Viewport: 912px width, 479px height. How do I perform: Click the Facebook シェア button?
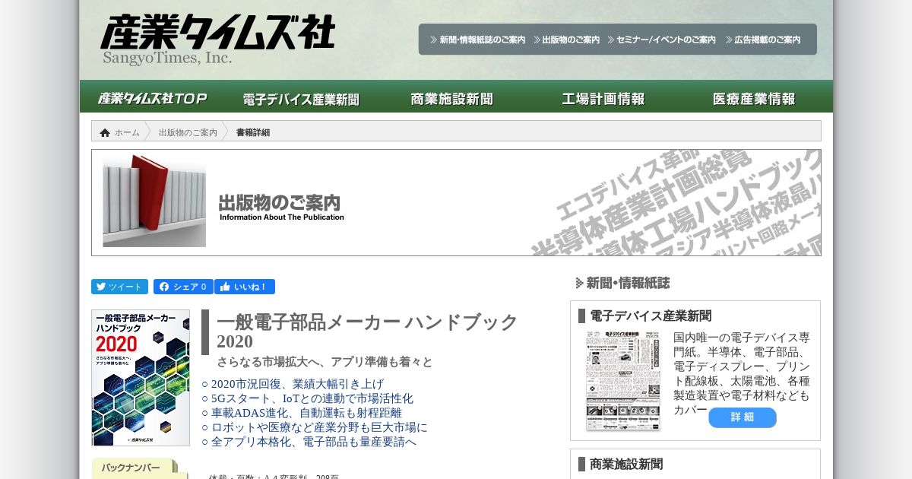(183, 287)
